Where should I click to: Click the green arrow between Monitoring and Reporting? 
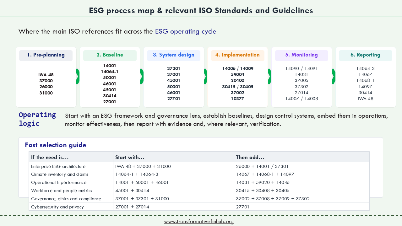[x=334, y=77]
